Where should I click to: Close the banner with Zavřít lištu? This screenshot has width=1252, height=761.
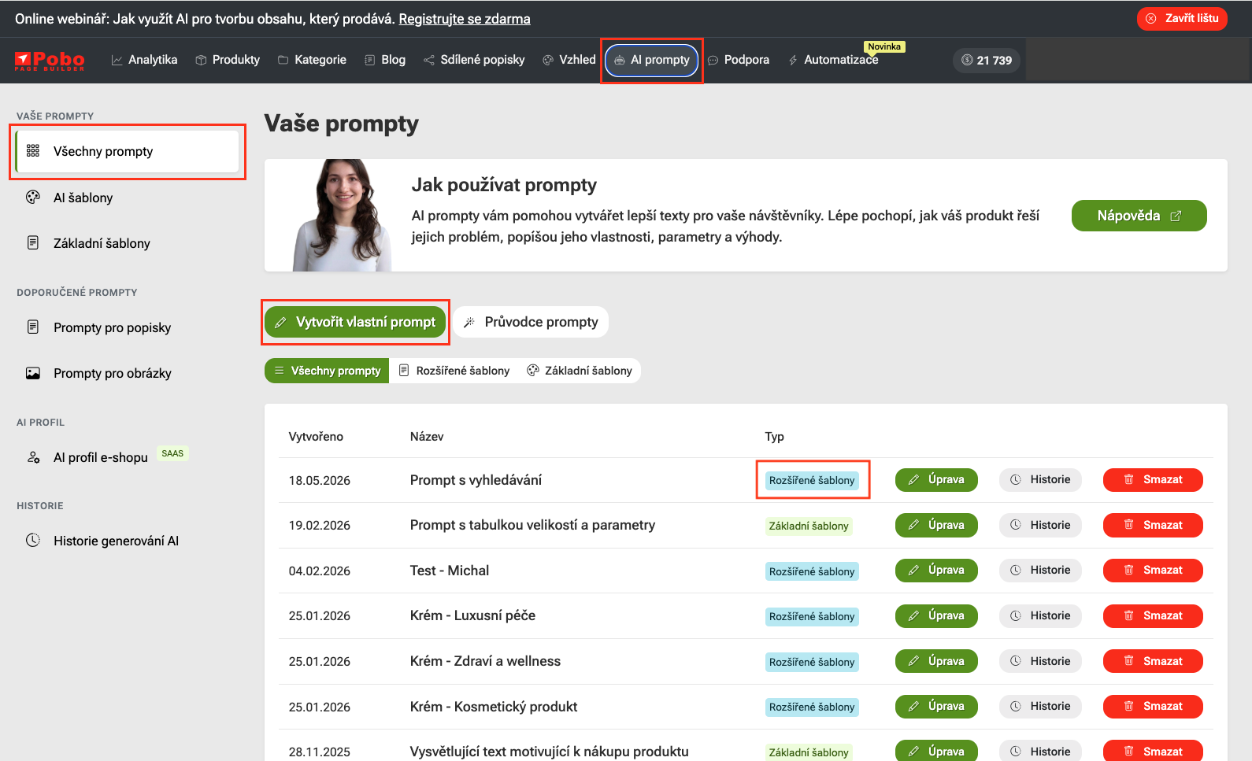[x=1182, y=18]
